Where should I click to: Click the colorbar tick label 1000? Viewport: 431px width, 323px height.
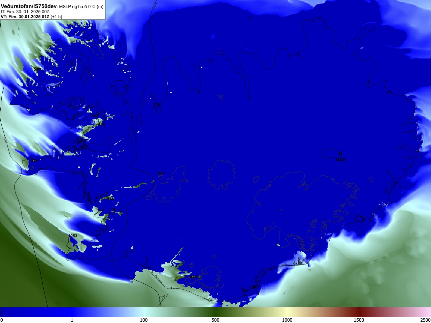tap(287, 320)
